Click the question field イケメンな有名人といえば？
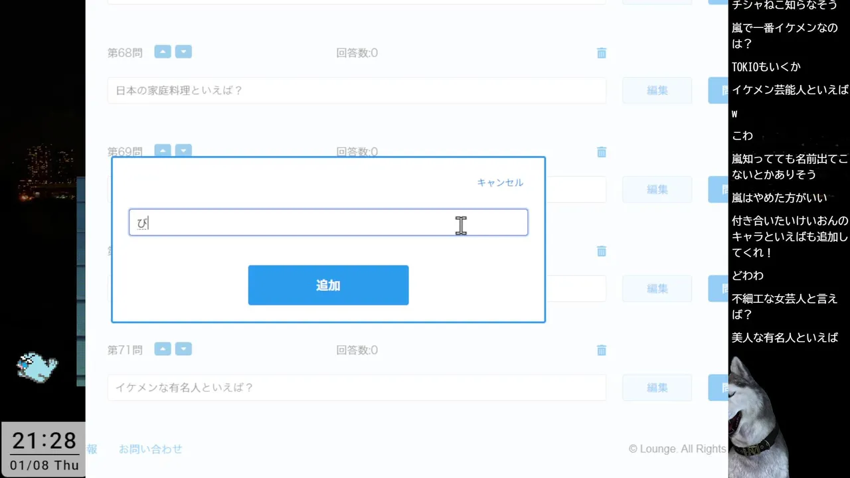Screen dimensions: 850x478 (357, 388)
